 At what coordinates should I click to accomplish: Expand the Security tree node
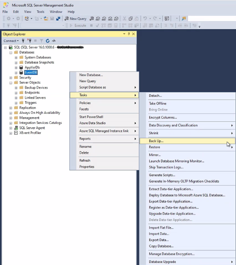click(11, 78)
